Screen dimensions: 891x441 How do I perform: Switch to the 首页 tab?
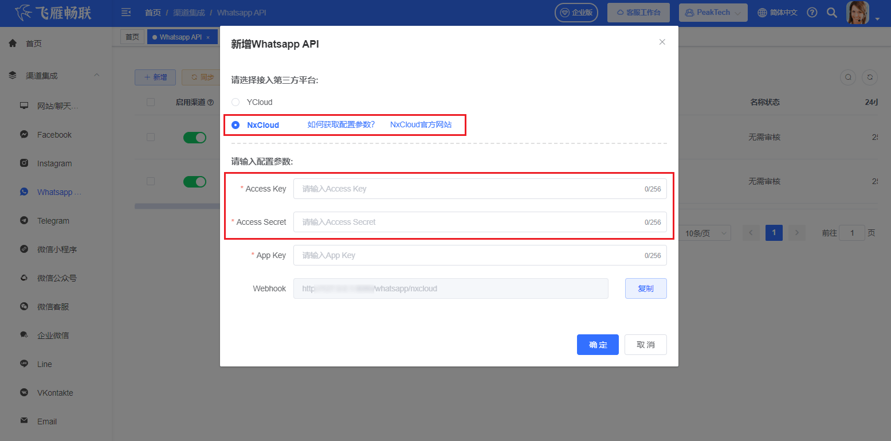click(132, 37)
